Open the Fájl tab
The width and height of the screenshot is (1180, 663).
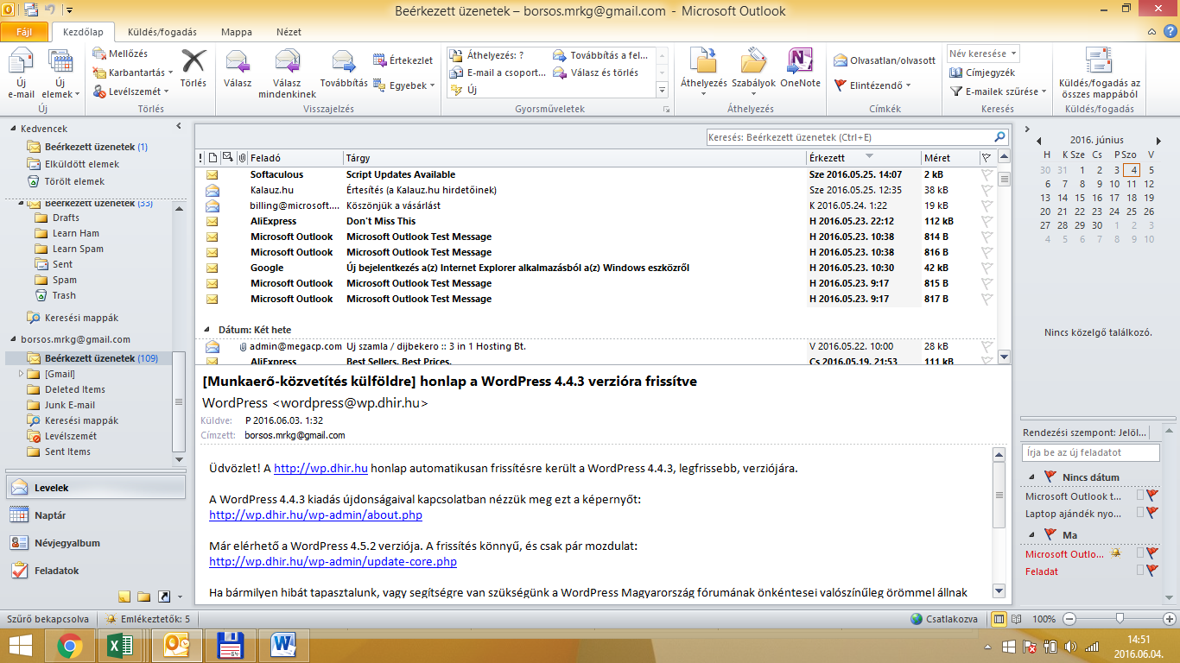[25, 32]
